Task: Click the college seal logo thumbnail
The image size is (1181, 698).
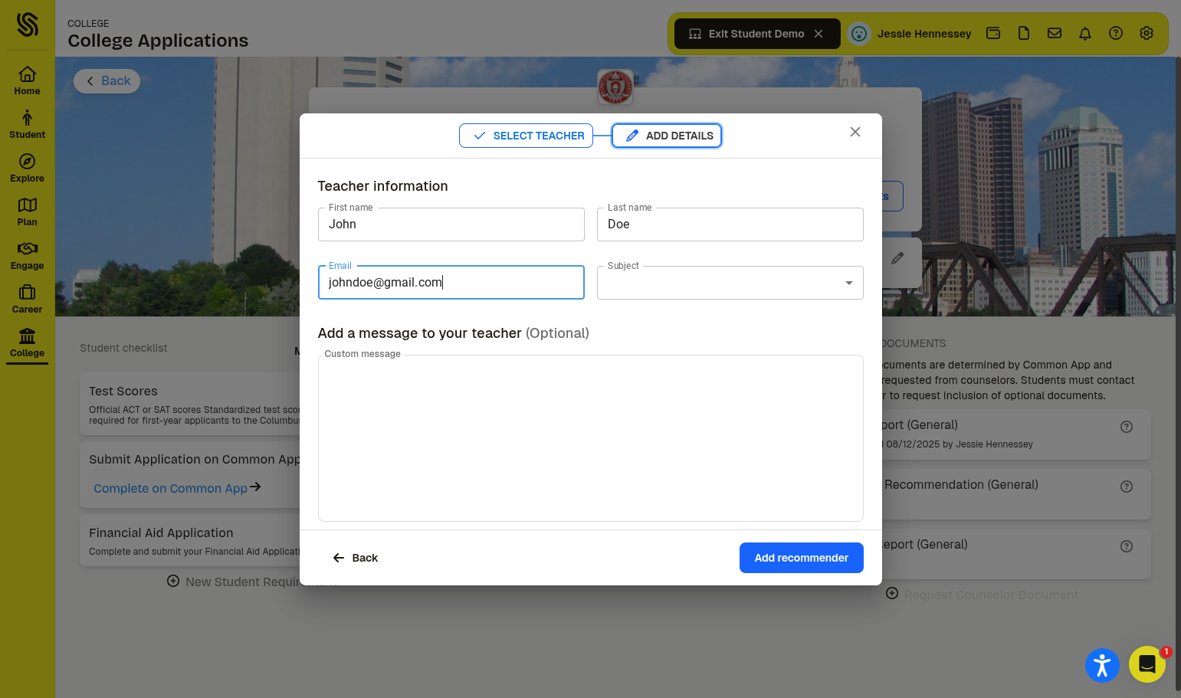Action: pos(615,87)
